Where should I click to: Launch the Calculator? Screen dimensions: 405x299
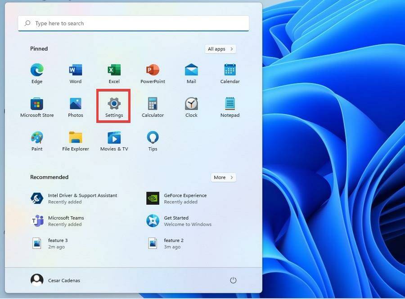153,104
